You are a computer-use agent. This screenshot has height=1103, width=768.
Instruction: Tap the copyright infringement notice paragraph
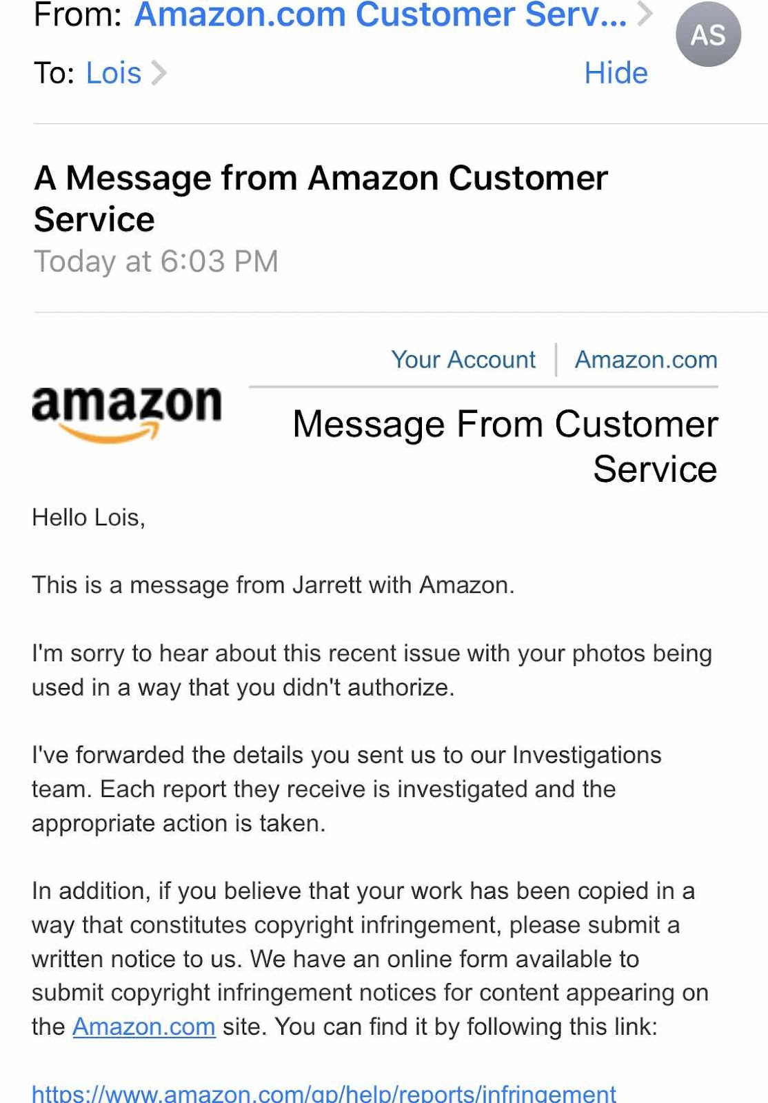370,958
